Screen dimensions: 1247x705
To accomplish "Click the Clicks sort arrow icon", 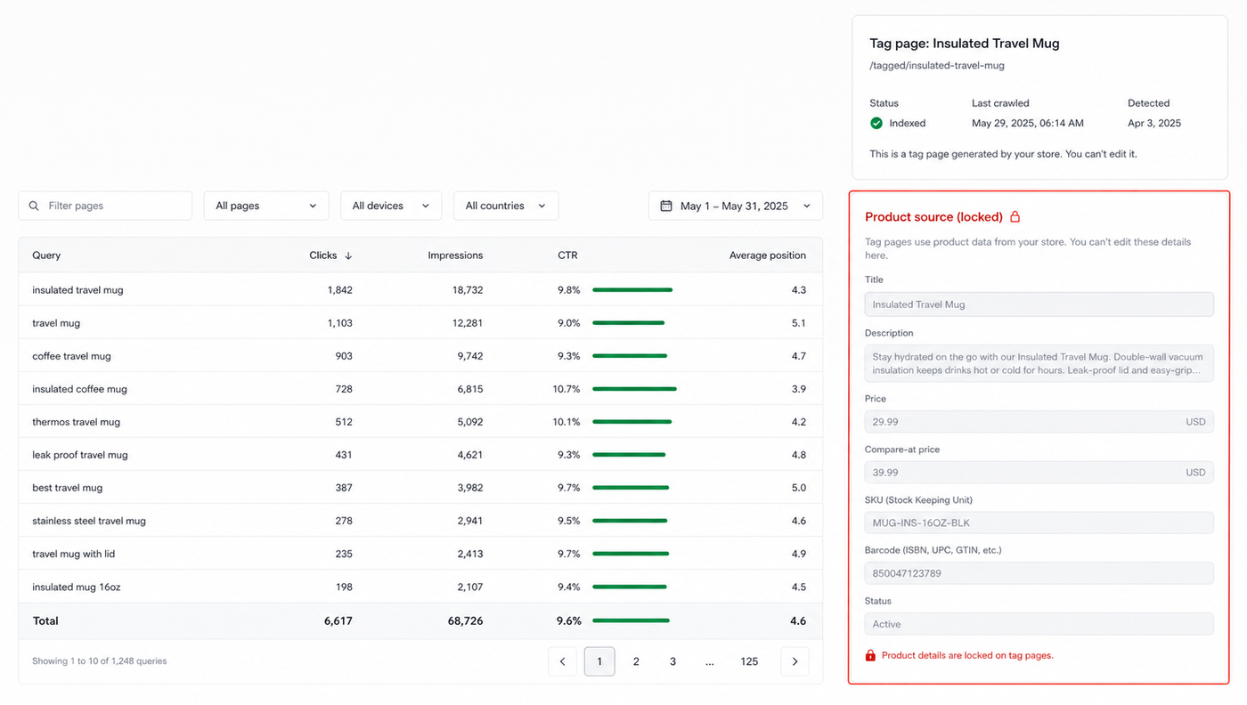I will pyautogui.click(x=348, y=255).
